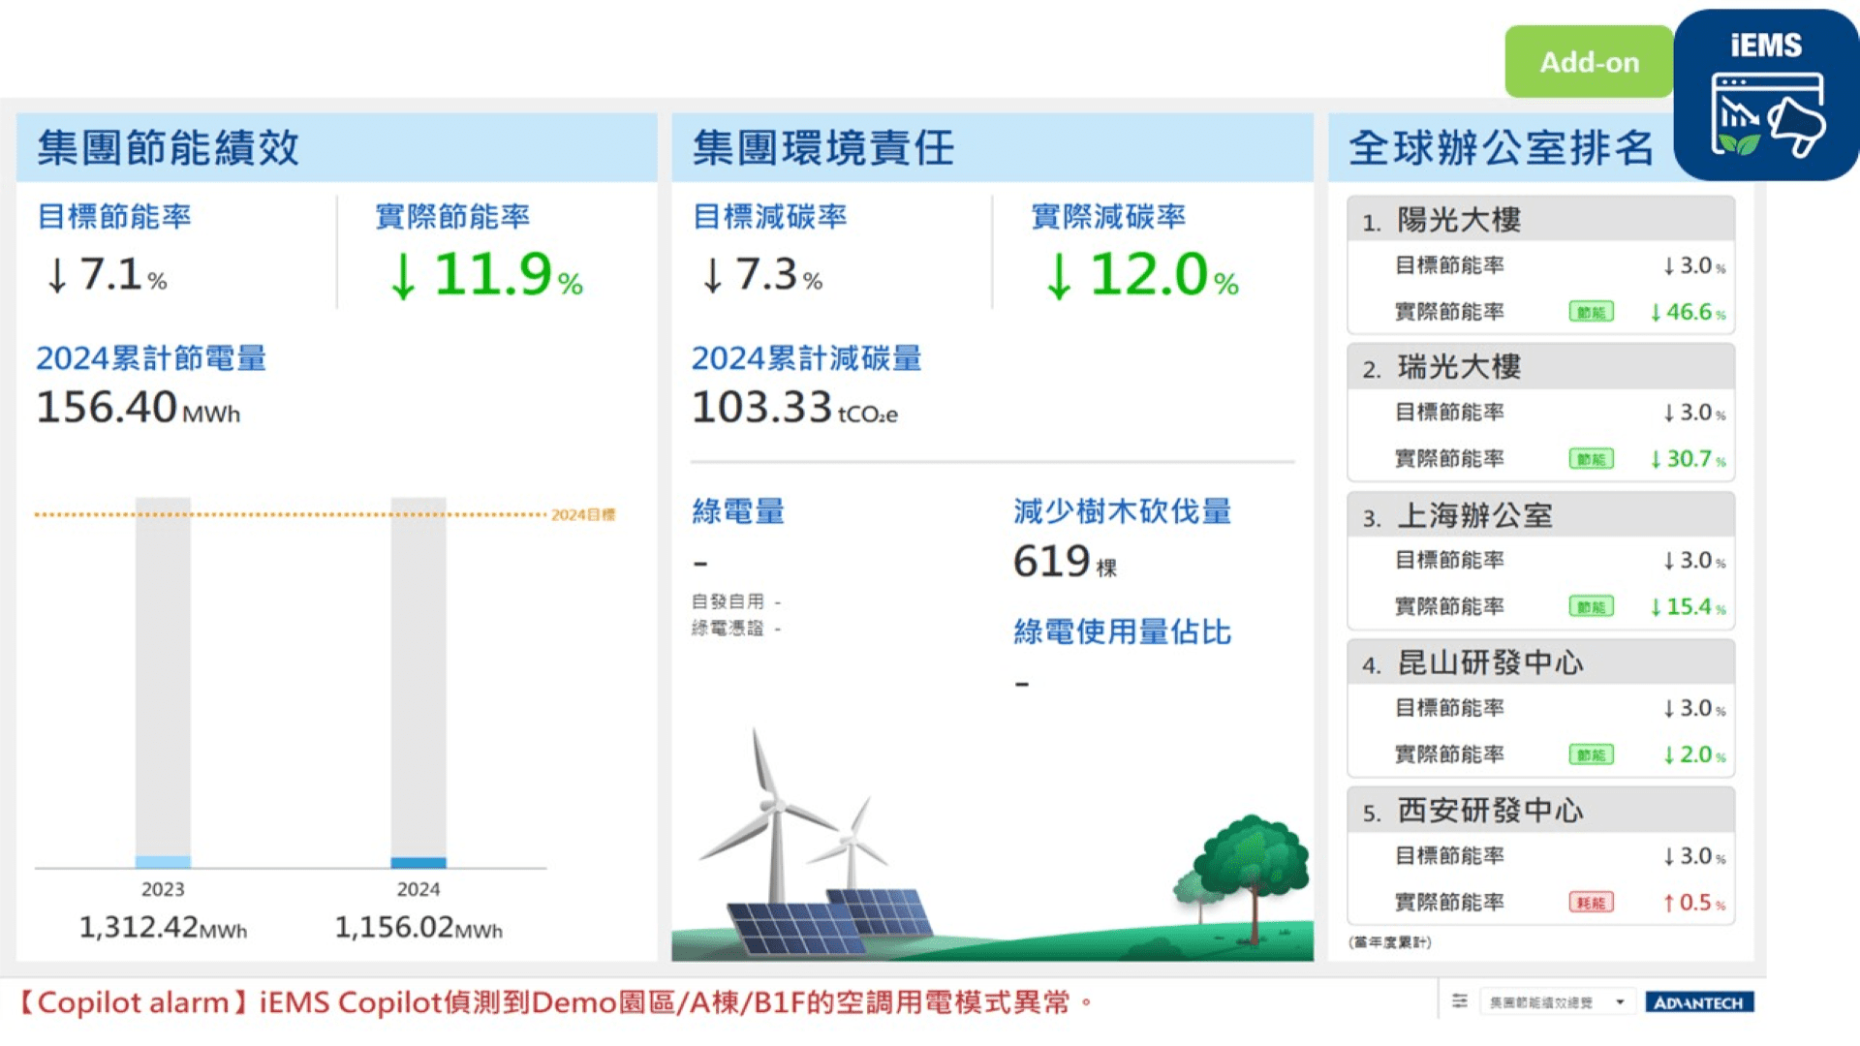Click the Copilot alarm message banner
This screenshot has width=1860, height=1046.
pyautogui.click(x=555, y=1002)
